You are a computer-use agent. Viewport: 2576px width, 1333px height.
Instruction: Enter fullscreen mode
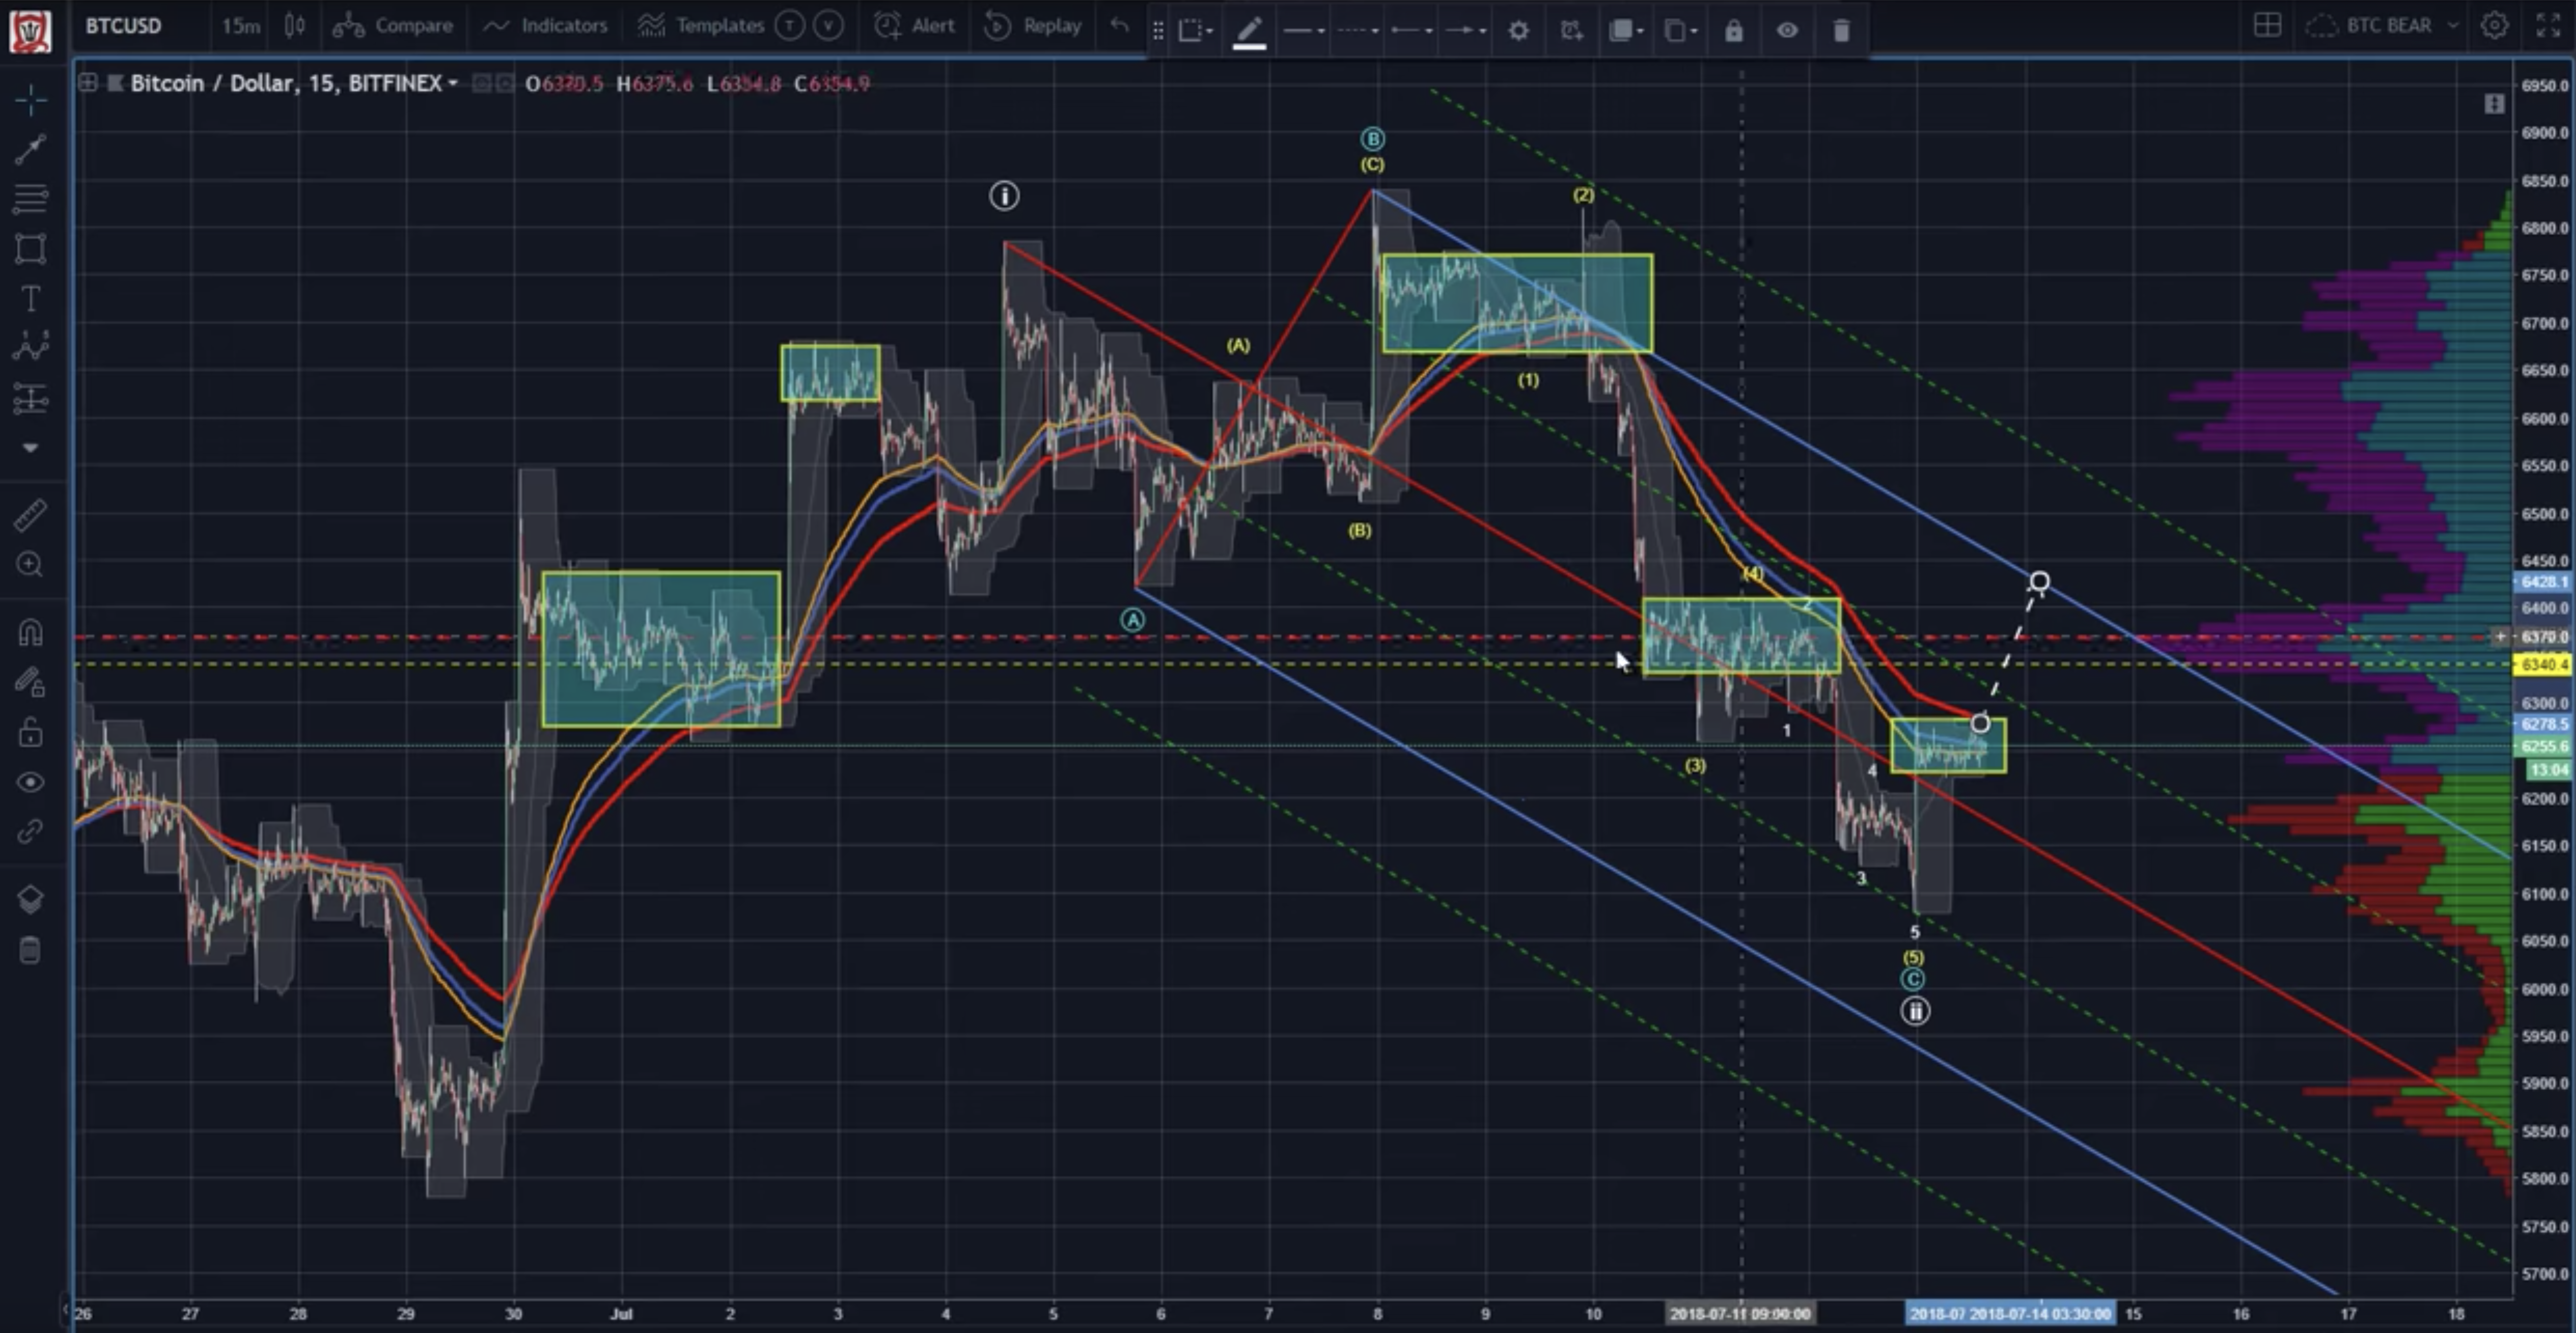(2548, 26)
